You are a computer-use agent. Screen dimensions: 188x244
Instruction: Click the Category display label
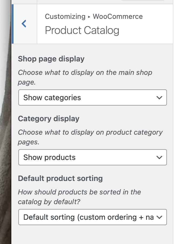pyautogui.click(x=49, y=119)
